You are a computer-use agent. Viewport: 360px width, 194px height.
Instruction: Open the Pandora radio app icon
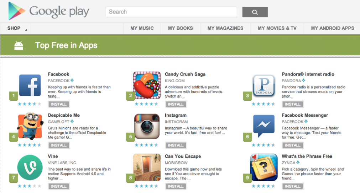pos(264,85)
